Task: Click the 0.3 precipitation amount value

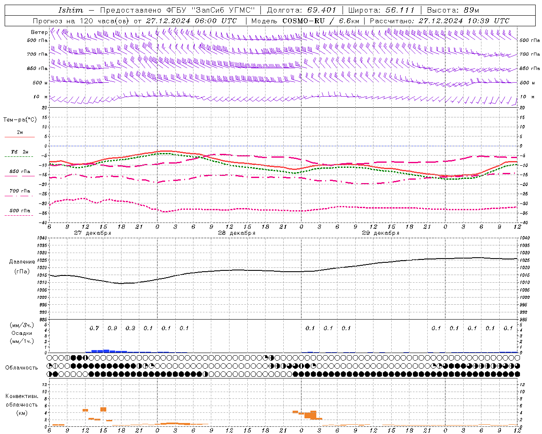Action: [x=130, y=328]
